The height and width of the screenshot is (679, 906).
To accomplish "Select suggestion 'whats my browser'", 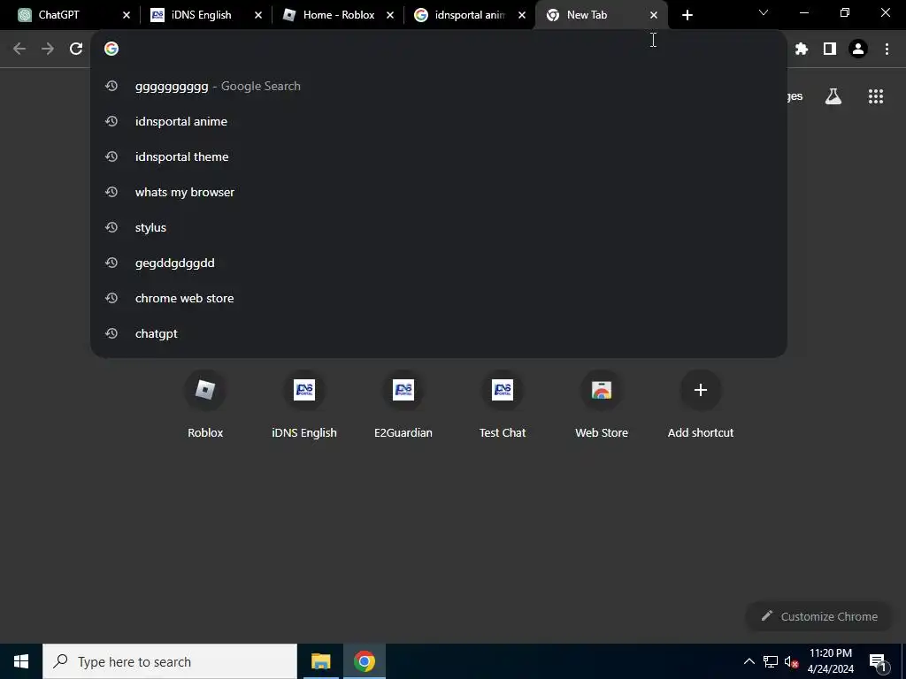I will point(439,192).
